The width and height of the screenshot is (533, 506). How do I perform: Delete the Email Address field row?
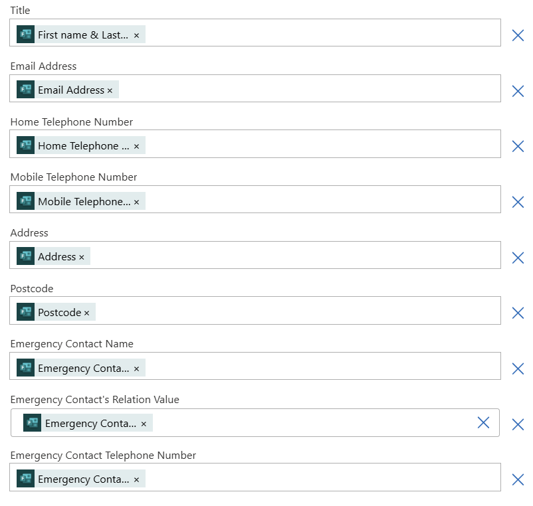click(x=518, y=92)
